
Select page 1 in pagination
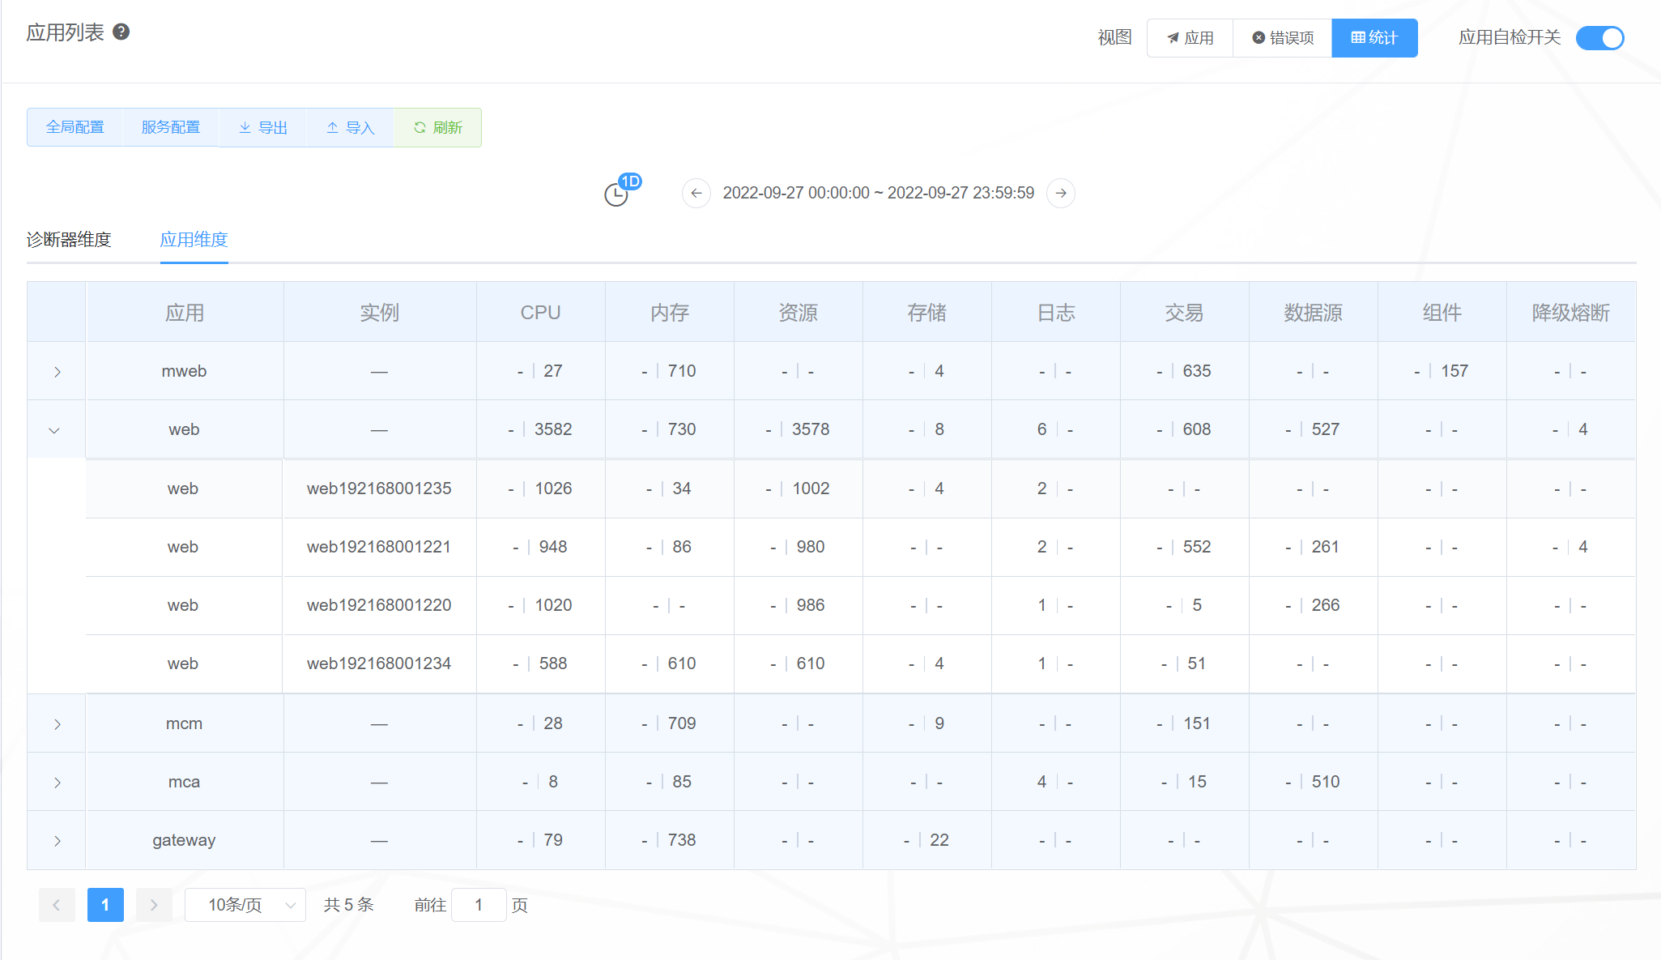(105, 905)
